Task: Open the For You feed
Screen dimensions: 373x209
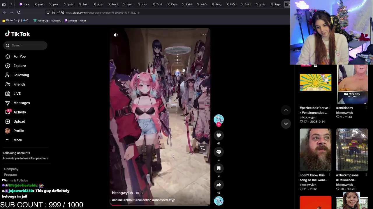Action: [x=19, y=56]
